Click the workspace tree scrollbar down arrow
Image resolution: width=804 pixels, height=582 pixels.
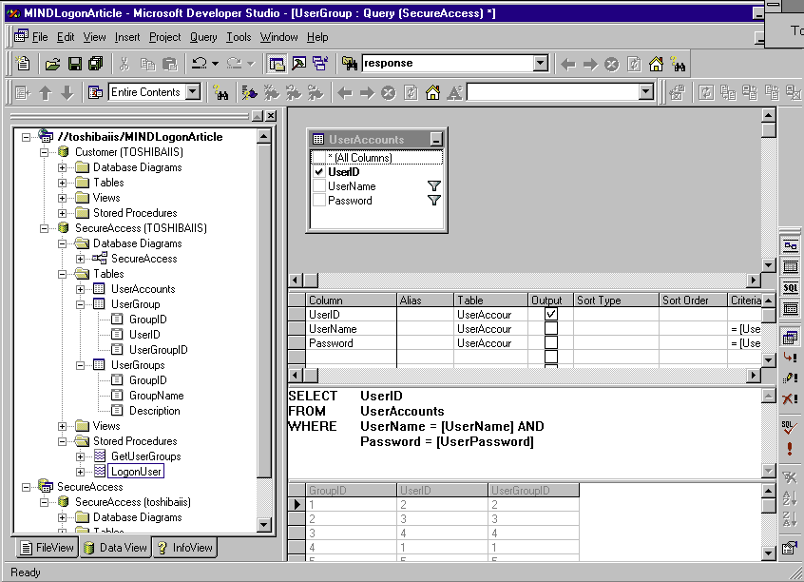pyautogui.click(x=264, y=524)
